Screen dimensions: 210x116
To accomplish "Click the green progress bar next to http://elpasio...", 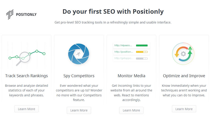I will [142, 45].
